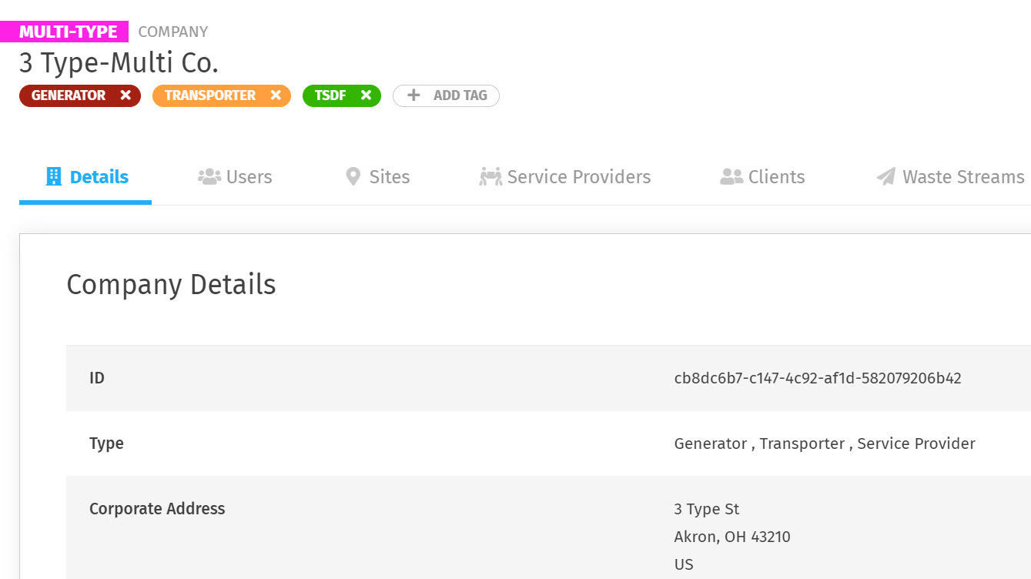The height and width of the screenshot is (579, 1031).
Task: Click the Clients tab people icon
Action: 731,177
